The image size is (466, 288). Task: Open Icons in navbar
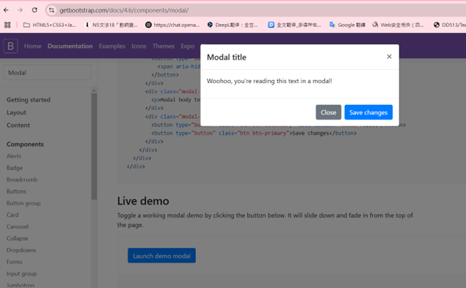coord(139,46)
